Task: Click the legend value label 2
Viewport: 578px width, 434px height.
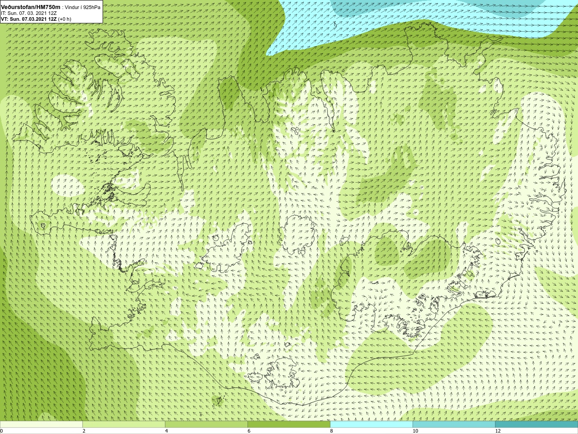Action: [84, 431]
